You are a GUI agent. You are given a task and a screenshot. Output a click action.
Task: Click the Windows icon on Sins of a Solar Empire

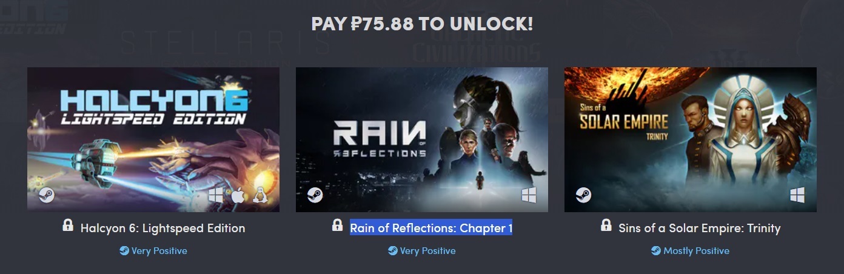point(797,195)
